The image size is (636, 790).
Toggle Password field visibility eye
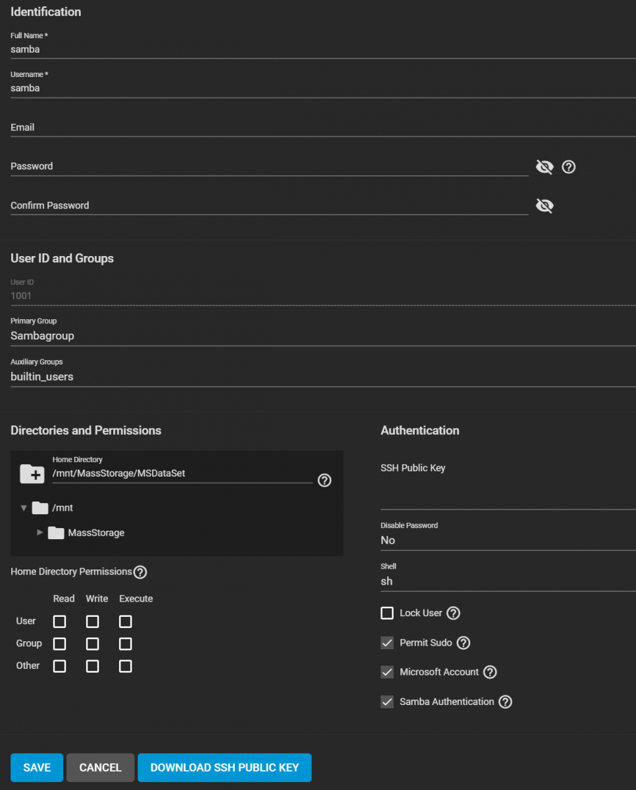coord(544,167)
